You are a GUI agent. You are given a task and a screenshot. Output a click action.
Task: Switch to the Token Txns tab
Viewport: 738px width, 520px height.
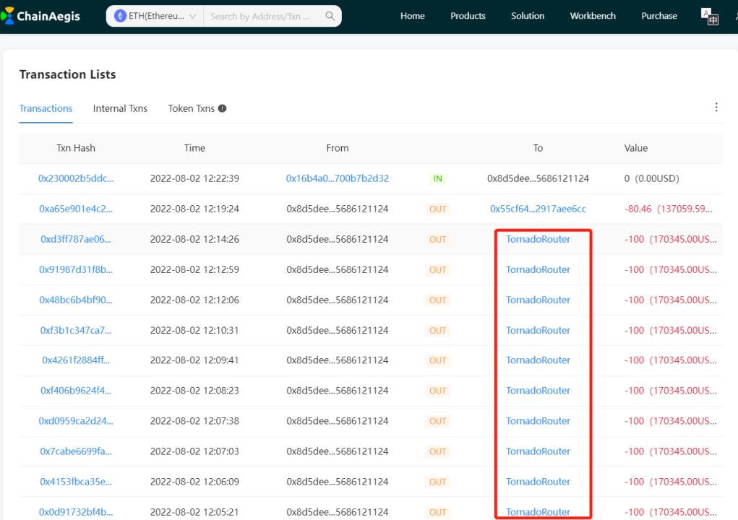191,108
